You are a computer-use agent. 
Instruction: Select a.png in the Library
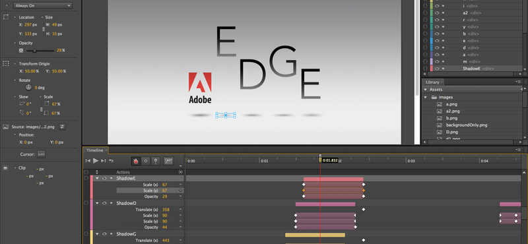click(451, 104)
